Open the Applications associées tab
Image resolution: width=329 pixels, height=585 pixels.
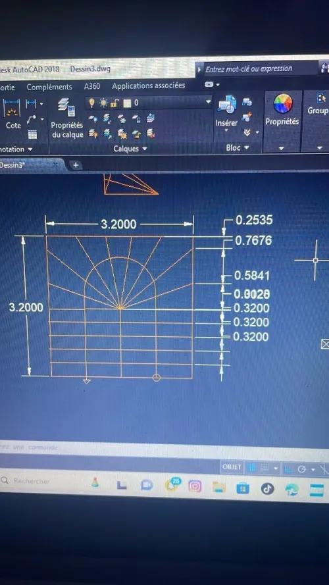[x=149, y=86]
